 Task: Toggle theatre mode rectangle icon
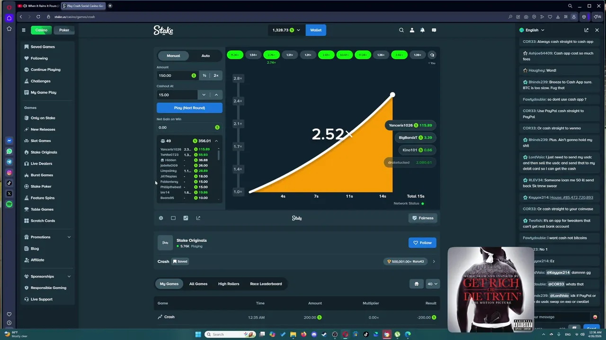click(173, 218)
